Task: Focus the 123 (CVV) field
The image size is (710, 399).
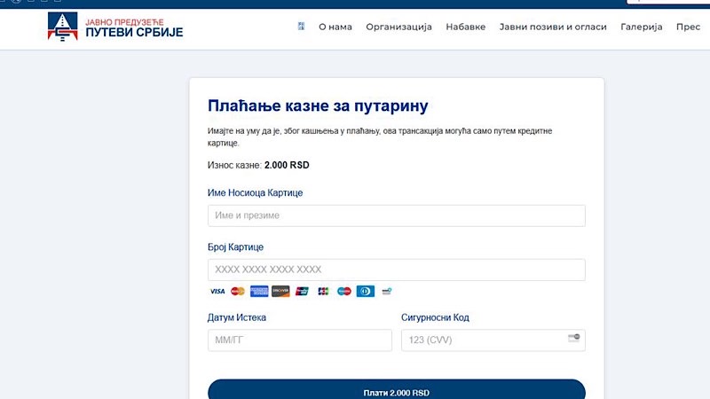Action: click(493, 340)
